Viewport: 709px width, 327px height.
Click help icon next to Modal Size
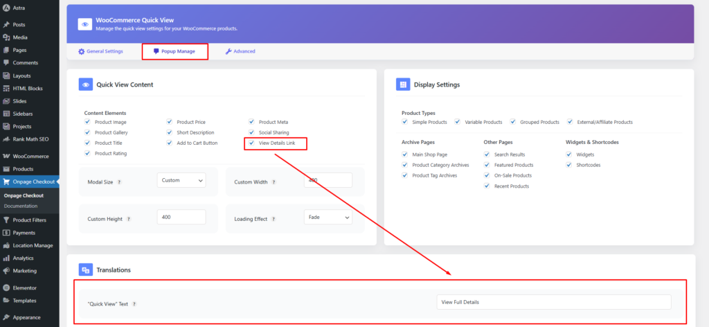pos(119,182)
